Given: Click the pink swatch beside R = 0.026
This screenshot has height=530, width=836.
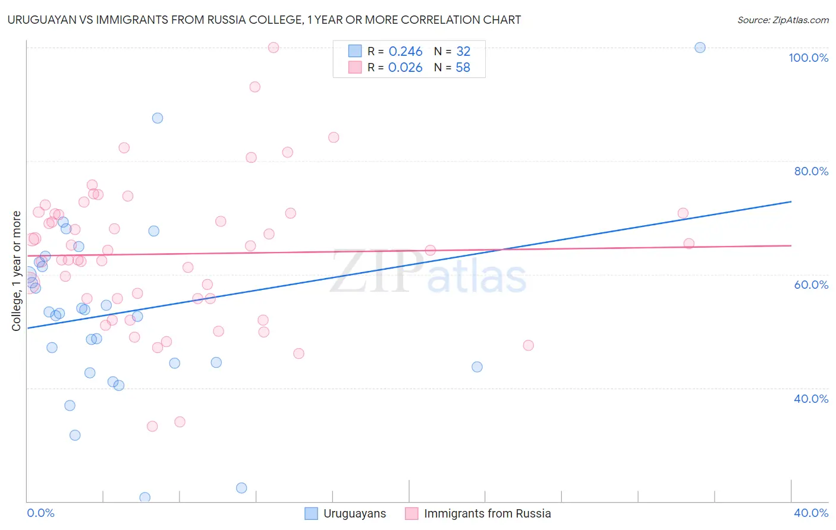Looking at the screenshot, I should 355,67.
